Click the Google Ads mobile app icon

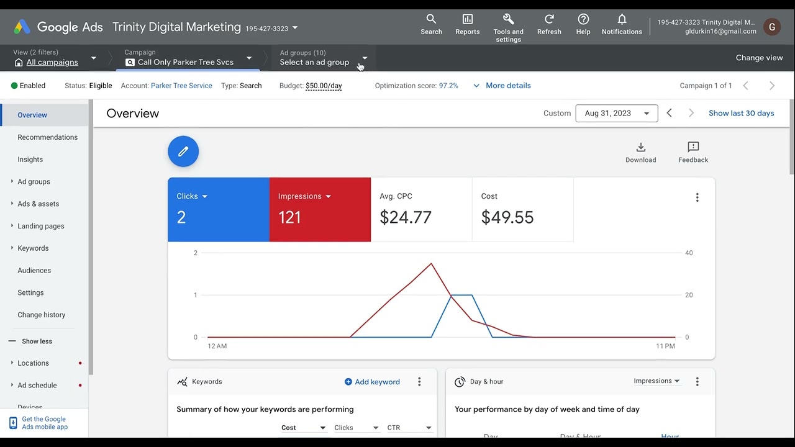click(x=13, y=423)
